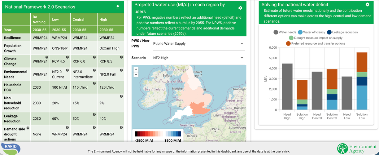Toggle Leakage reduction series in chart legend
The width and height of the screenshot is (379, 155).
click(342, 32)
